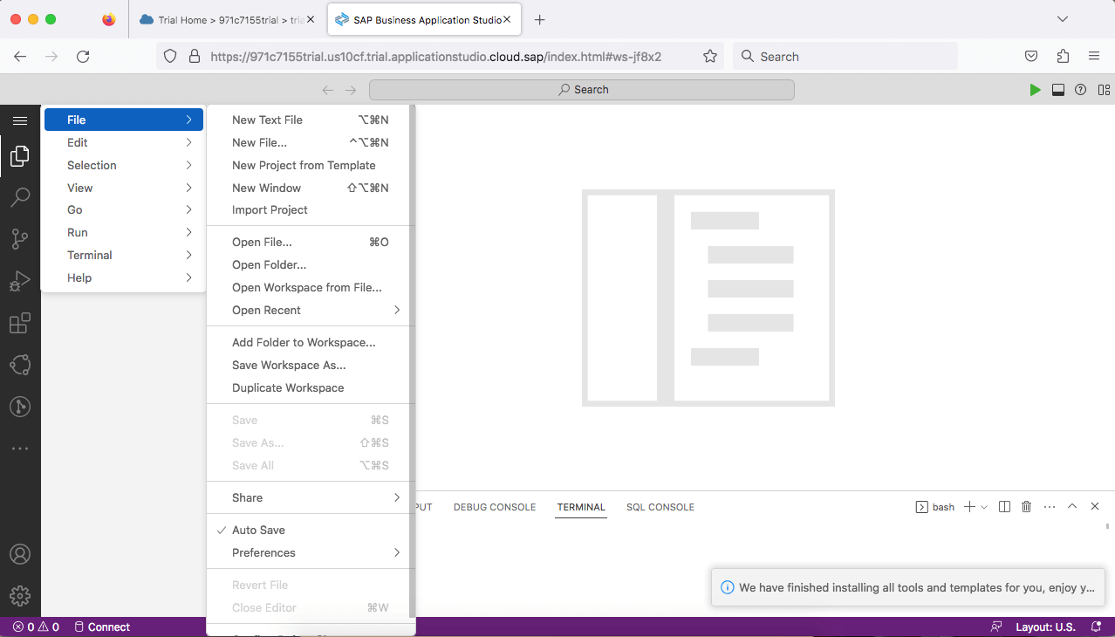Maximize the panel with up chevron
The height and width of the screenshot is (637, 1115).
(1072, 507)
